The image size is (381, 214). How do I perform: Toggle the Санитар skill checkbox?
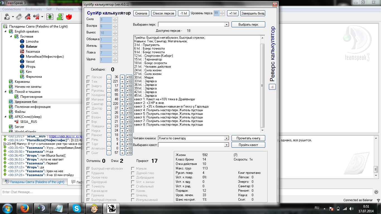tap(88, 104)
